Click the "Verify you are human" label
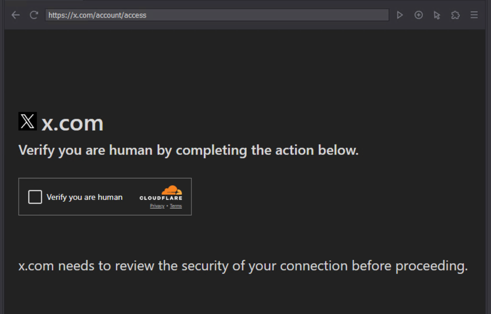The width and height of the screenshot is (491, 314). tap(84, 197)
